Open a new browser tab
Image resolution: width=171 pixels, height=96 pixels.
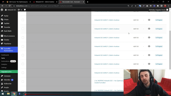(88, 2)
